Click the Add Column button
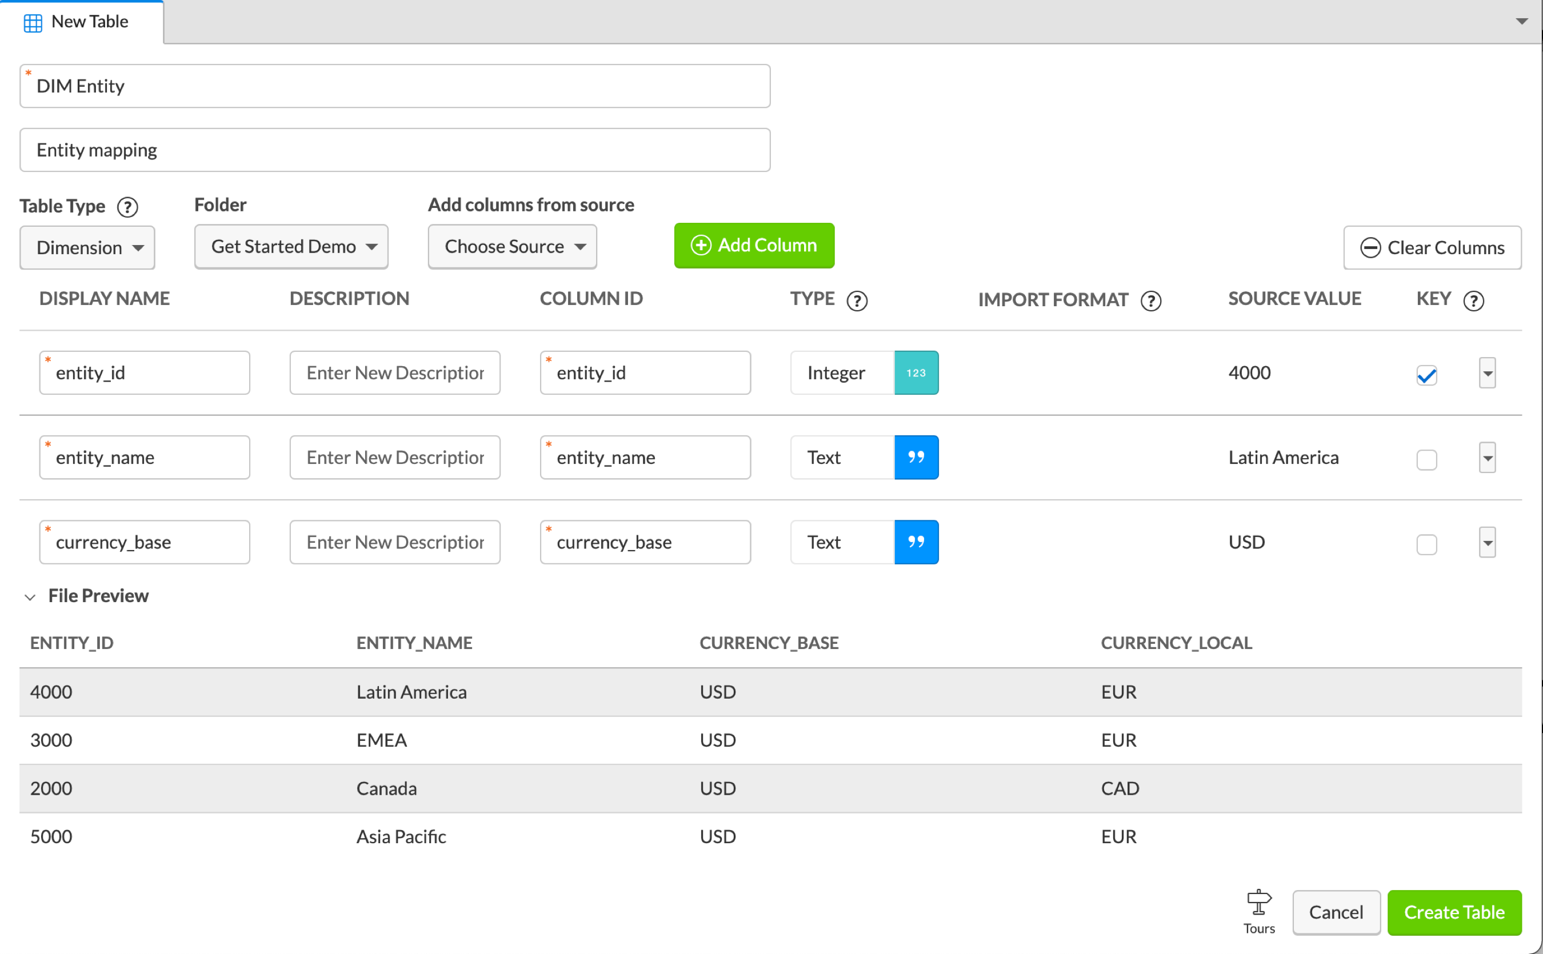Image resolution: width=1543 pixels, height=954 pixels. pyautogui.click(x=754, y=246)
